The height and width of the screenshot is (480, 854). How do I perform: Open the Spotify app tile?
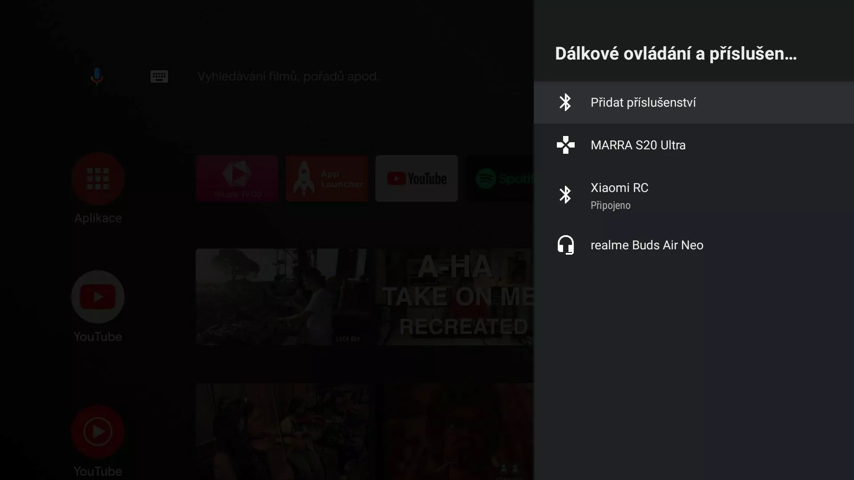click(x=500, y=178)
